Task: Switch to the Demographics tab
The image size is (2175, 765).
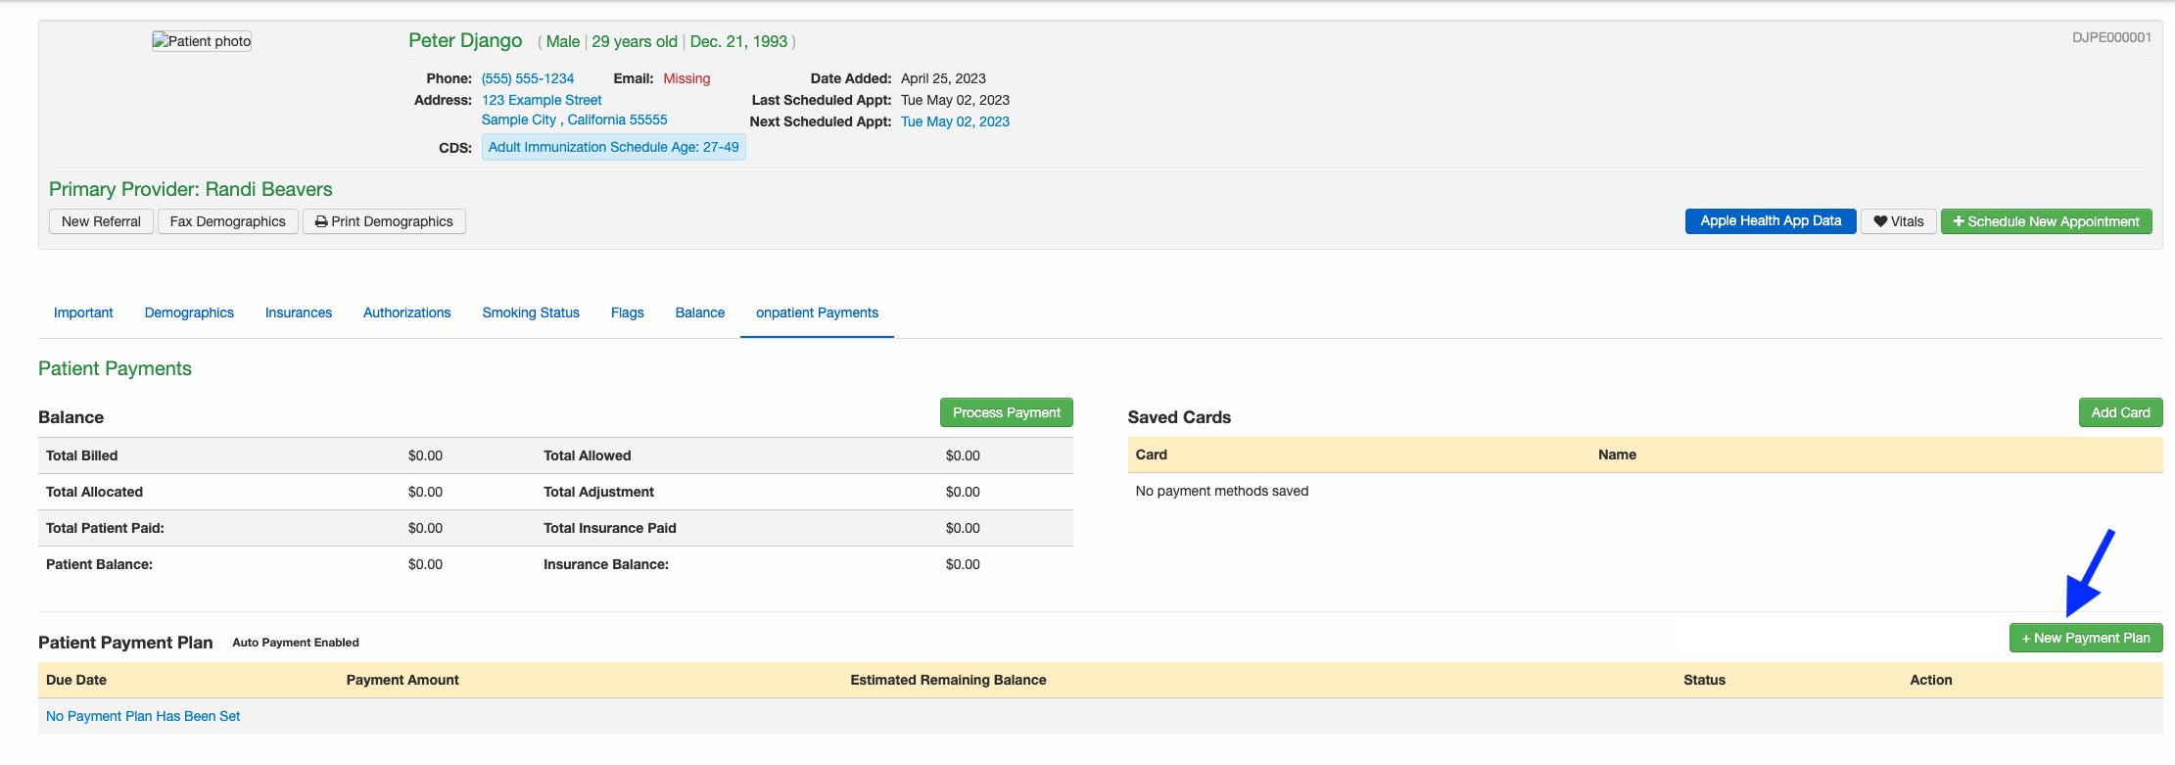Action: (189, 312)
